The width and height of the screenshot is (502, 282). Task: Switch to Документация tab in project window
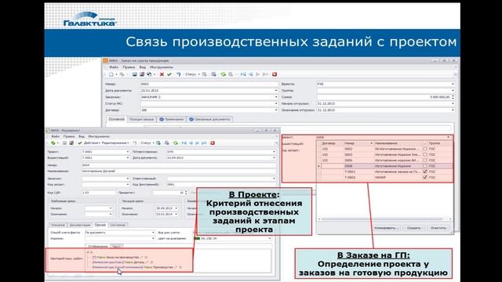pyautogui.click(x=80, y=225)
